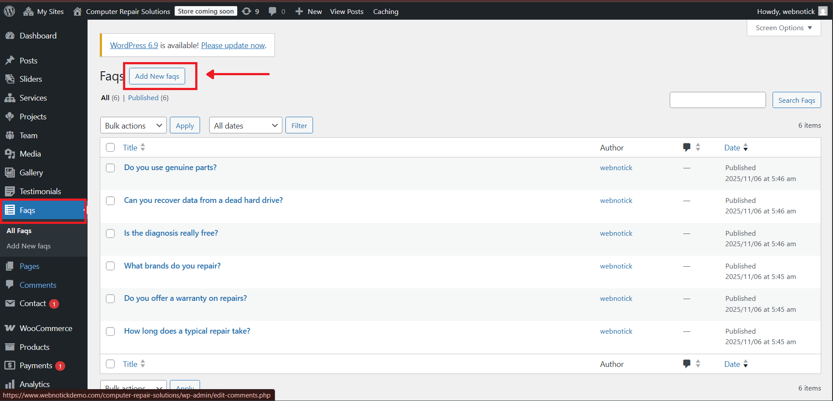
Task: Click the 'Add New faqs' button
Action: point(157,76)
